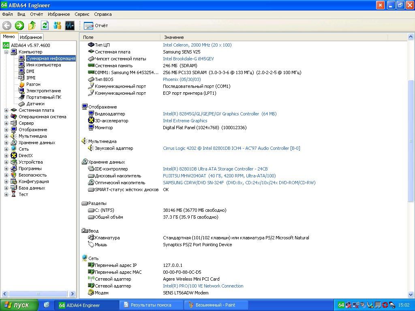Image resolution: width=415 pixels, height=311 pixels.
Task: Open the Справка menu
Action: coord(103,14)
